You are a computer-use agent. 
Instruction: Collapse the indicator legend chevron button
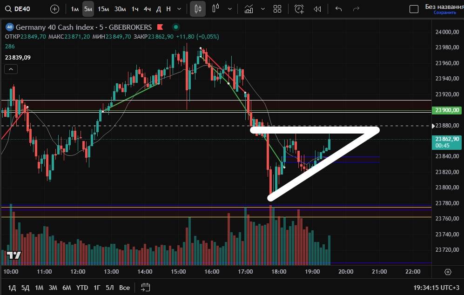11,69
